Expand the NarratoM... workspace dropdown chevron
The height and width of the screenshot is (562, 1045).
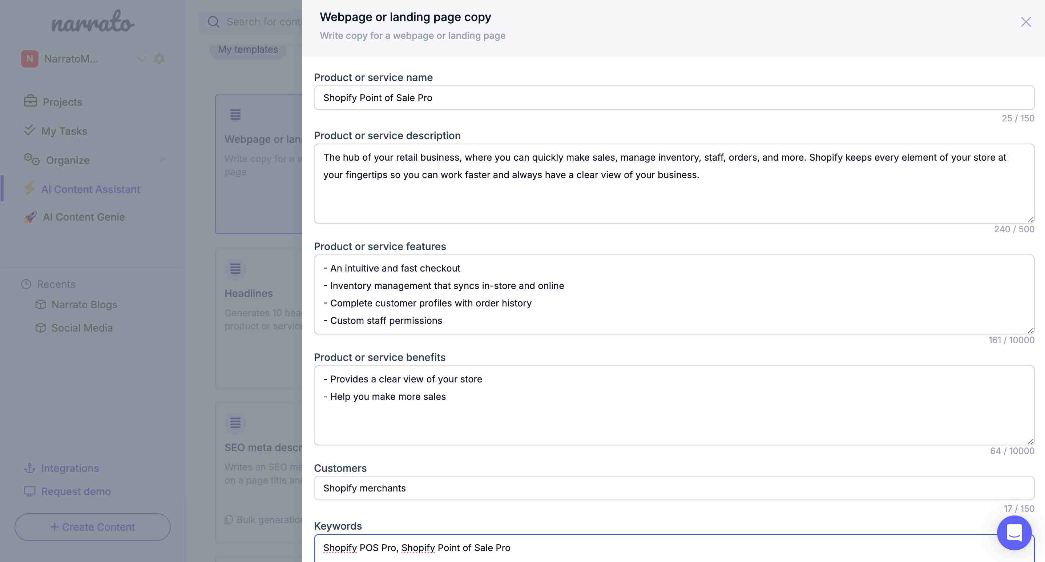141,59
